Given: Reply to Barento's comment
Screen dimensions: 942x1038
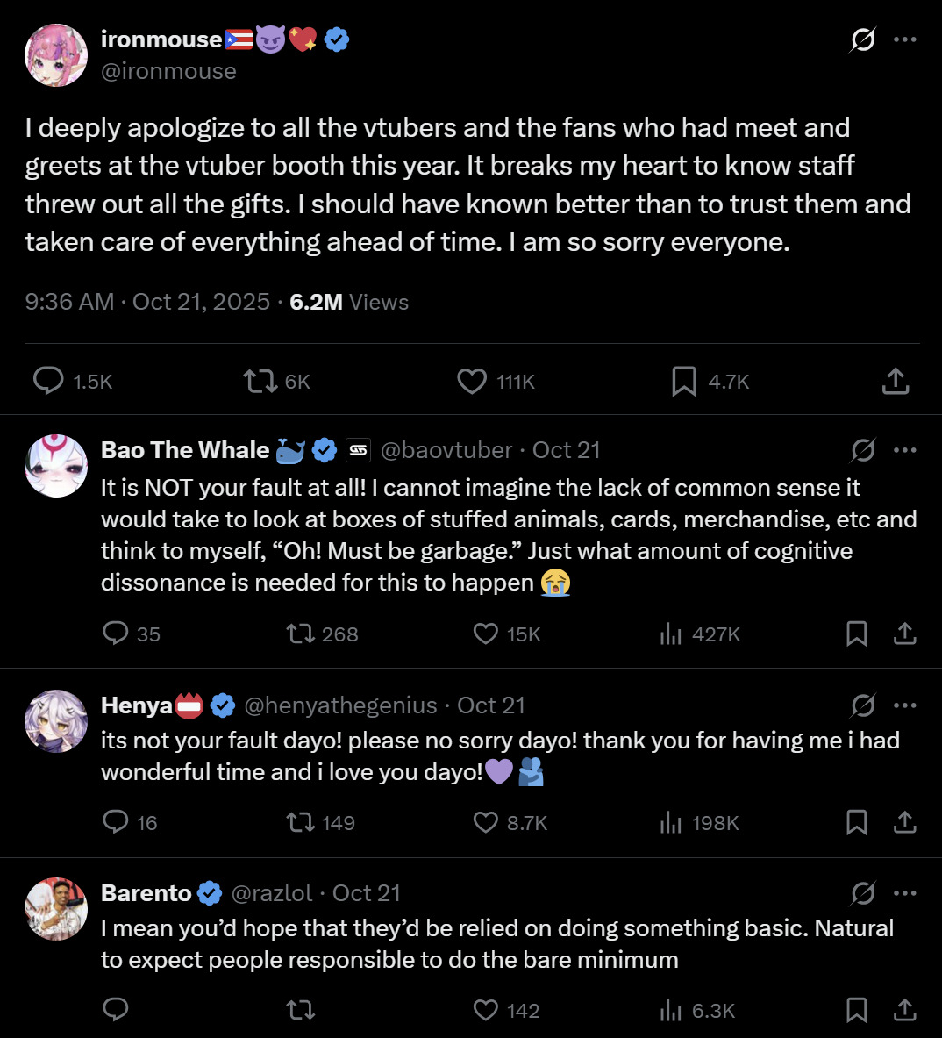Looking at the screenshot, I should click(x=116, y=1011).
